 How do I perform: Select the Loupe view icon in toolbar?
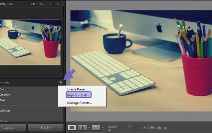pyautogui.click(x=72, y=128)
